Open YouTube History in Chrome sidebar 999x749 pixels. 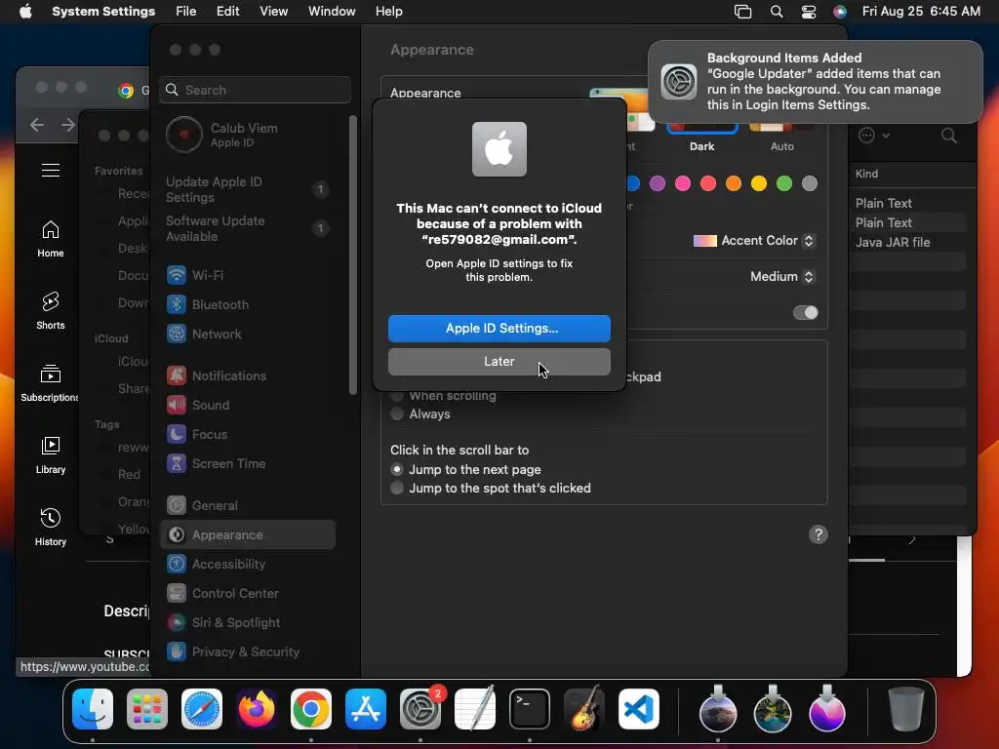[x=51, y=528]
